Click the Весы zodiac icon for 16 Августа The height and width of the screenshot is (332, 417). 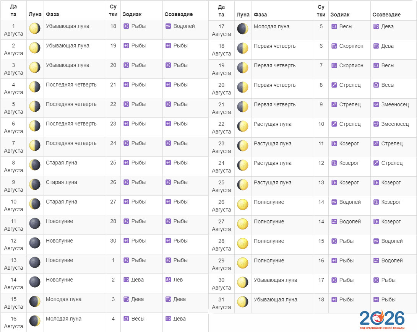pyautogui.click(x=126, y=319)
